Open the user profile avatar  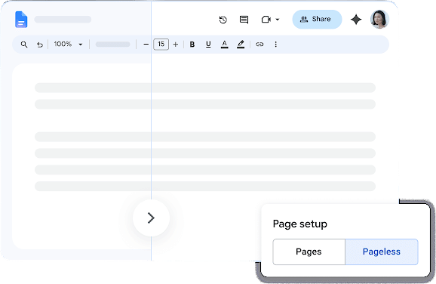point(379,19)
